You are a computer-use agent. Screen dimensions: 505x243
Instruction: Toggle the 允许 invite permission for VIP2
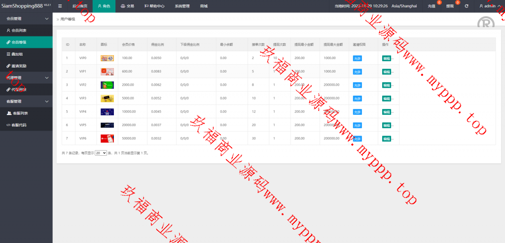357,85
